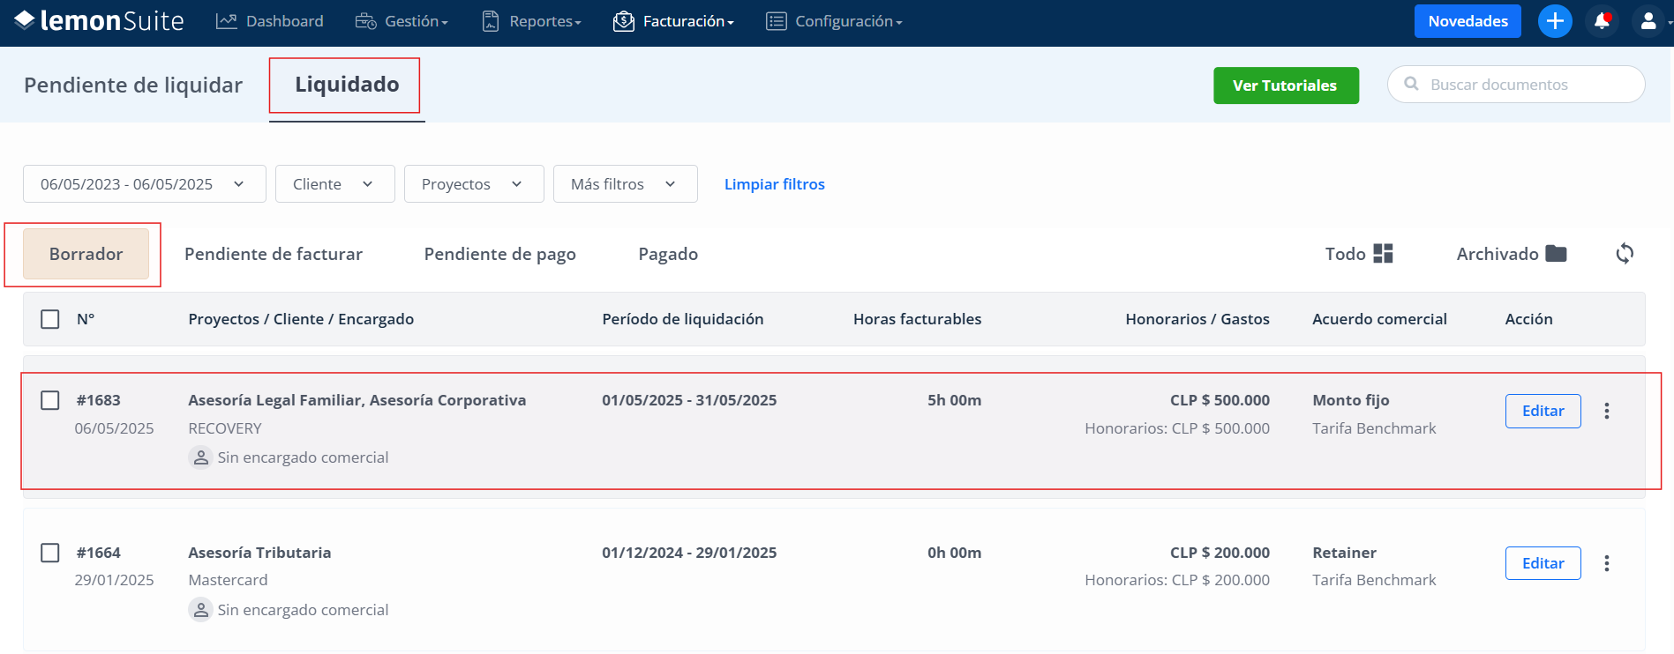Expand the Proyectos filter dropdown
Screen dimensions: 1674x654
[474, 184]
